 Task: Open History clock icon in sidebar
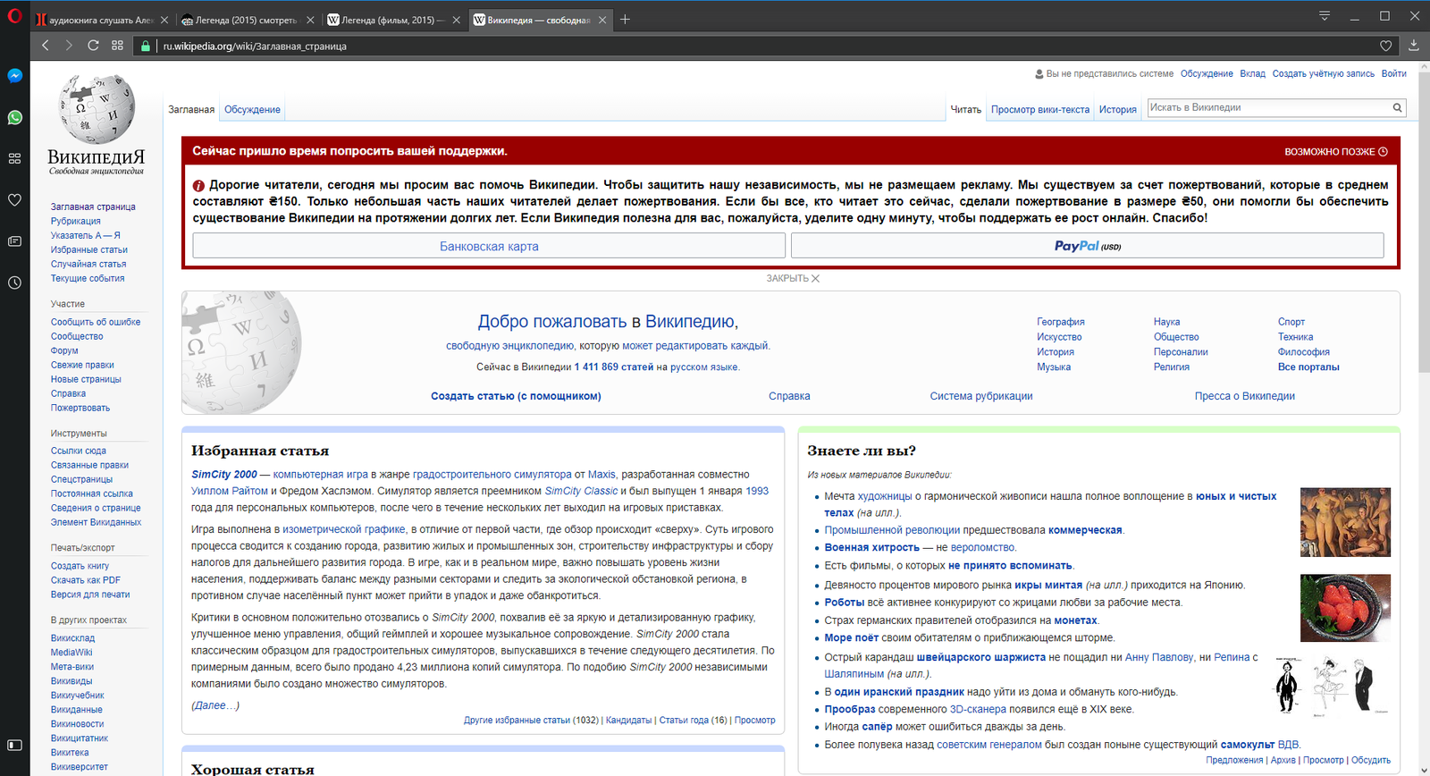(x=14, y=283)
